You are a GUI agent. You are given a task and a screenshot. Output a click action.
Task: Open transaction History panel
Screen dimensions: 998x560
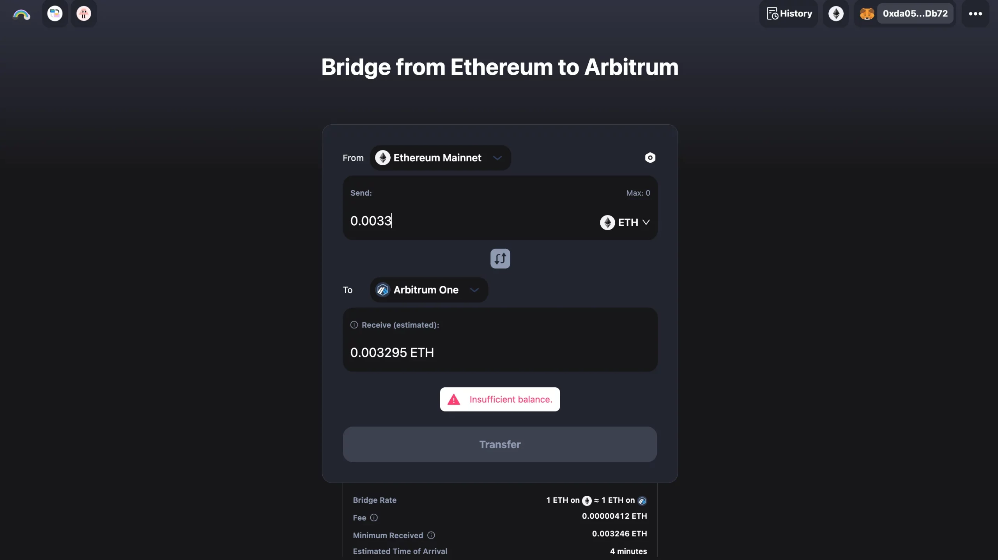pyautogui.click(x=788, y=12)
